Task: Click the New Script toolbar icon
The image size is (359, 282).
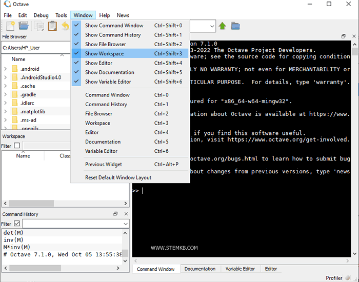Action: point(10,26)
